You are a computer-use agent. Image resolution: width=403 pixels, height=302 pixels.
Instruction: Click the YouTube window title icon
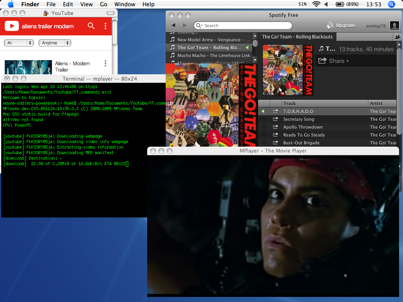46,13
